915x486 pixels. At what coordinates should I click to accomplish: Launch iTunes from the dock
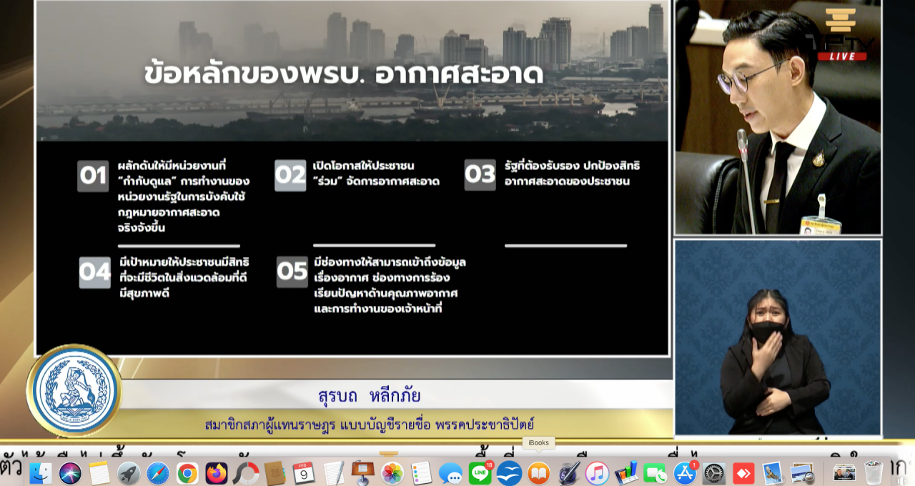point(597,473)
